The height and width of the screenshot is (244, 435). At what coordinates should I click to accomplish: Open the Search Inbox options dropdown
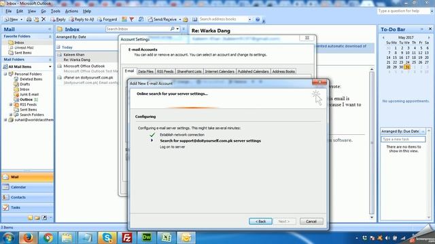177,28
